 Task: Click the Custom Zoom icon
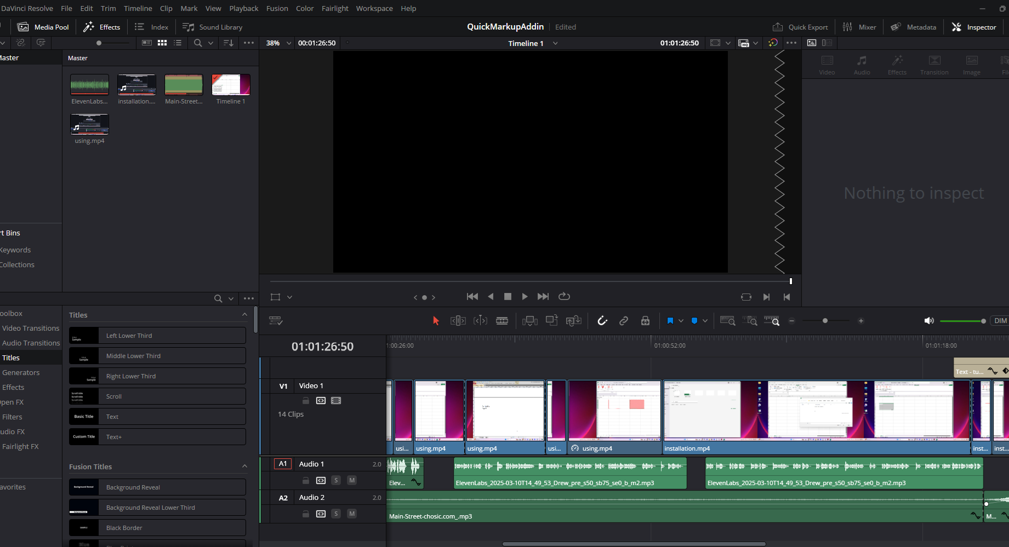pos(772,321)
